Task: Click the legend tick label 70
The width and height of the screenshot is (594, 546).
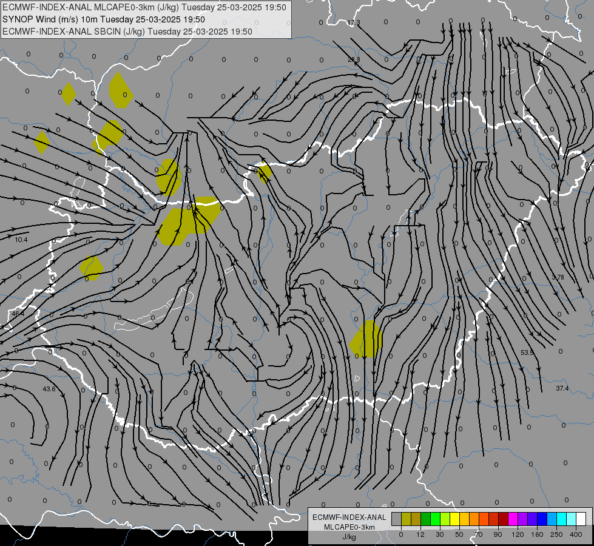Action: pos(479,534)
